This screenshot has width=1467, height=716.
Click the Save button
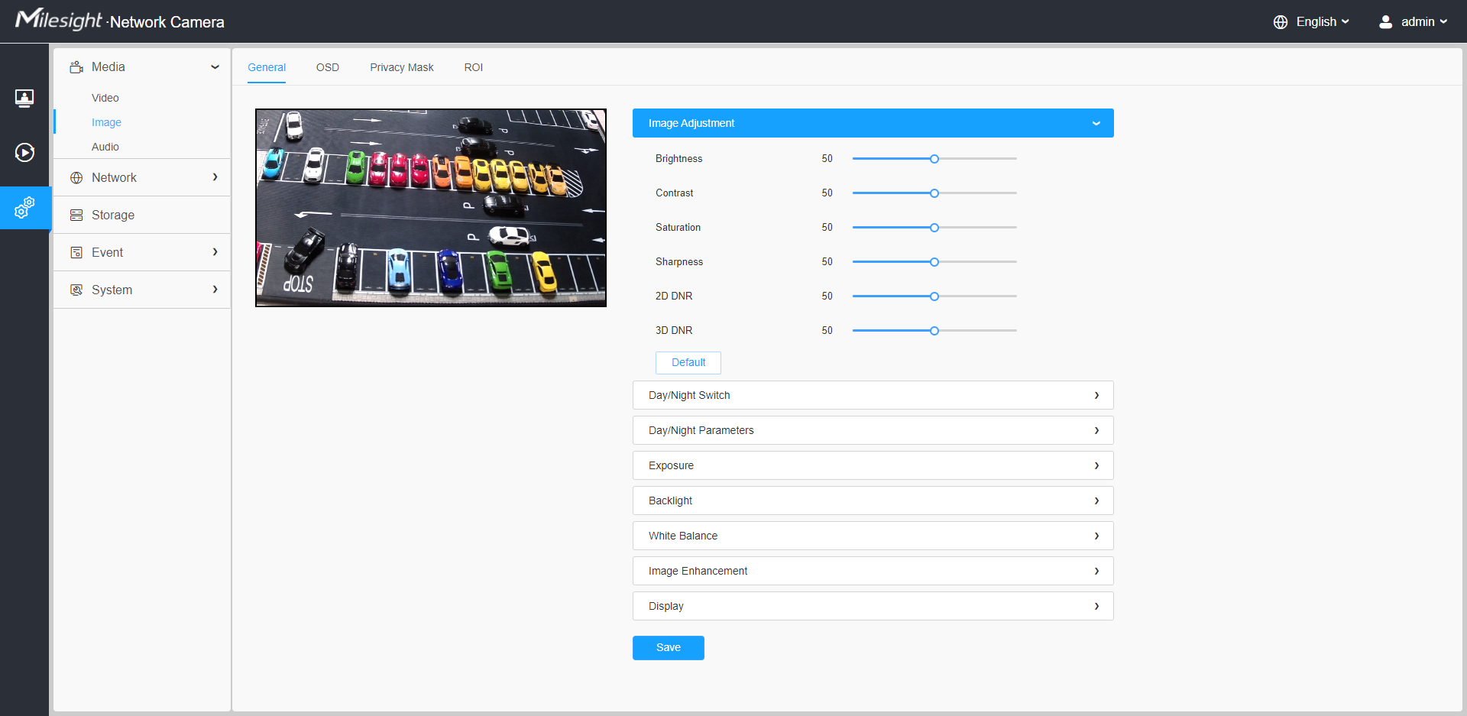pyautogui.click(x=668, y=647)
